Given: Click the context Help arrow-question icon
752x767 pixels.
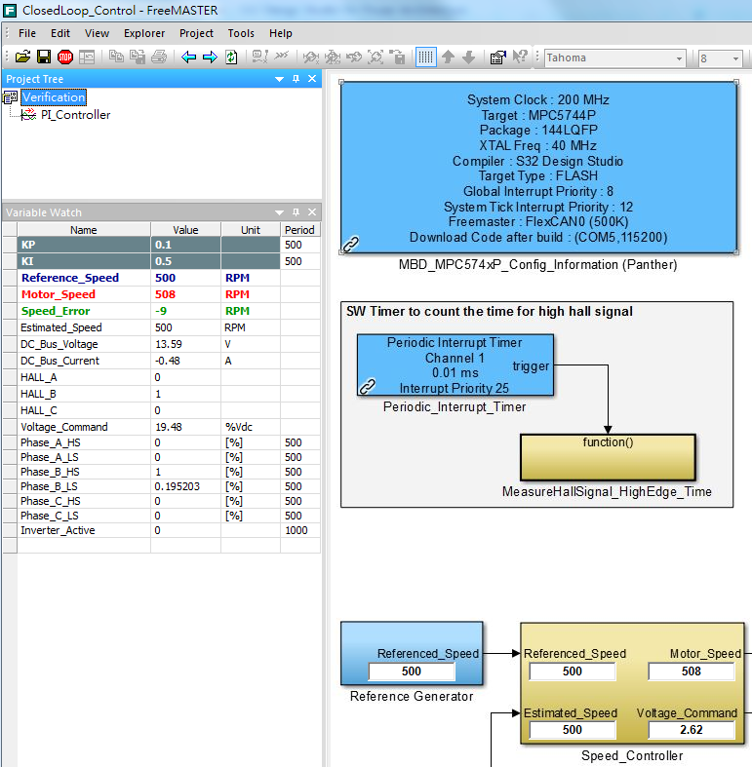Looking at the screenshot, I should pos(520,58).
